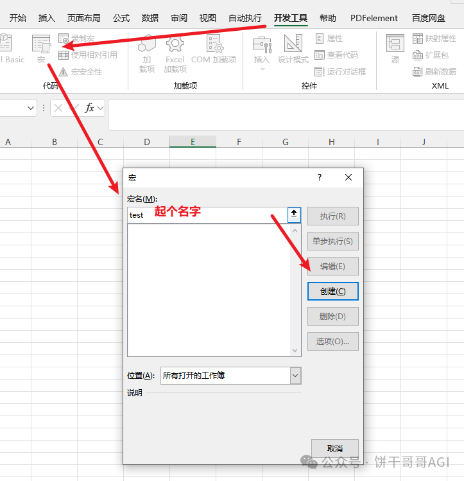This screenshot has height=481, width=464.
Task: Switch to 公式 ribbon tab
Action: coord(121,18)
